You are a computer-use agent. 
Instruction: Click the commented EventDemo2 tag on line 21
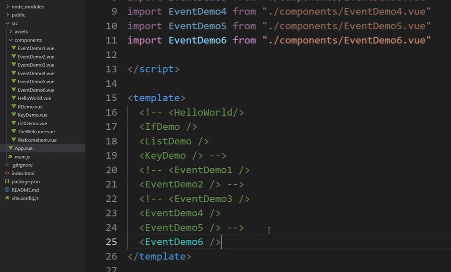[180, 184]
